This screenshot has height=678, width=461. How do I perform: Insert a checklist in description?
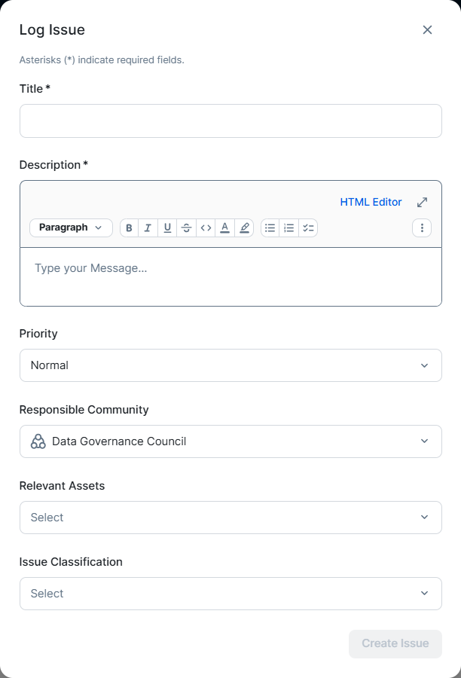[308, 228]
